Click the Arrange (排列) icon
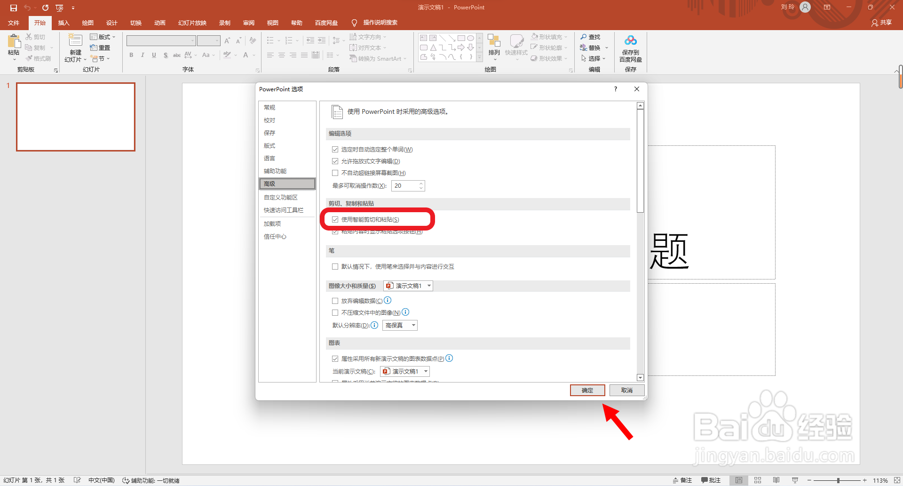 coord(494,40)
